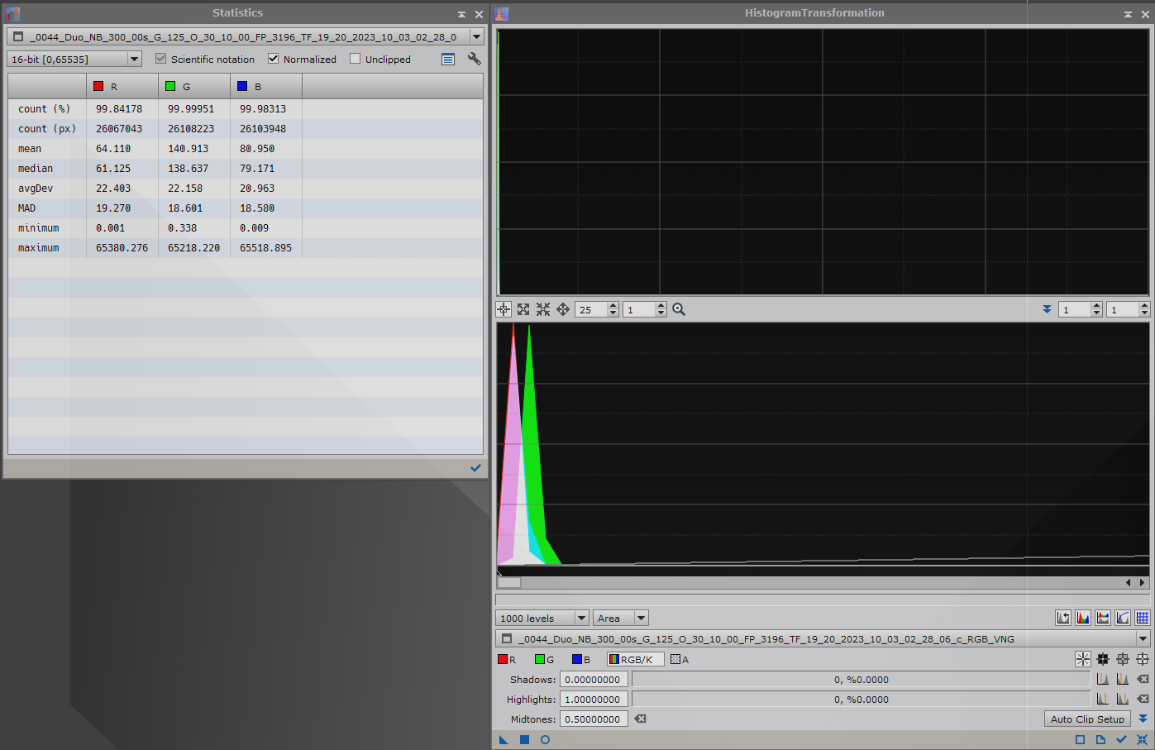Toggle the show RGB curve overlay icon
Screen dimensions: 1155x750
pos(1103,618)
